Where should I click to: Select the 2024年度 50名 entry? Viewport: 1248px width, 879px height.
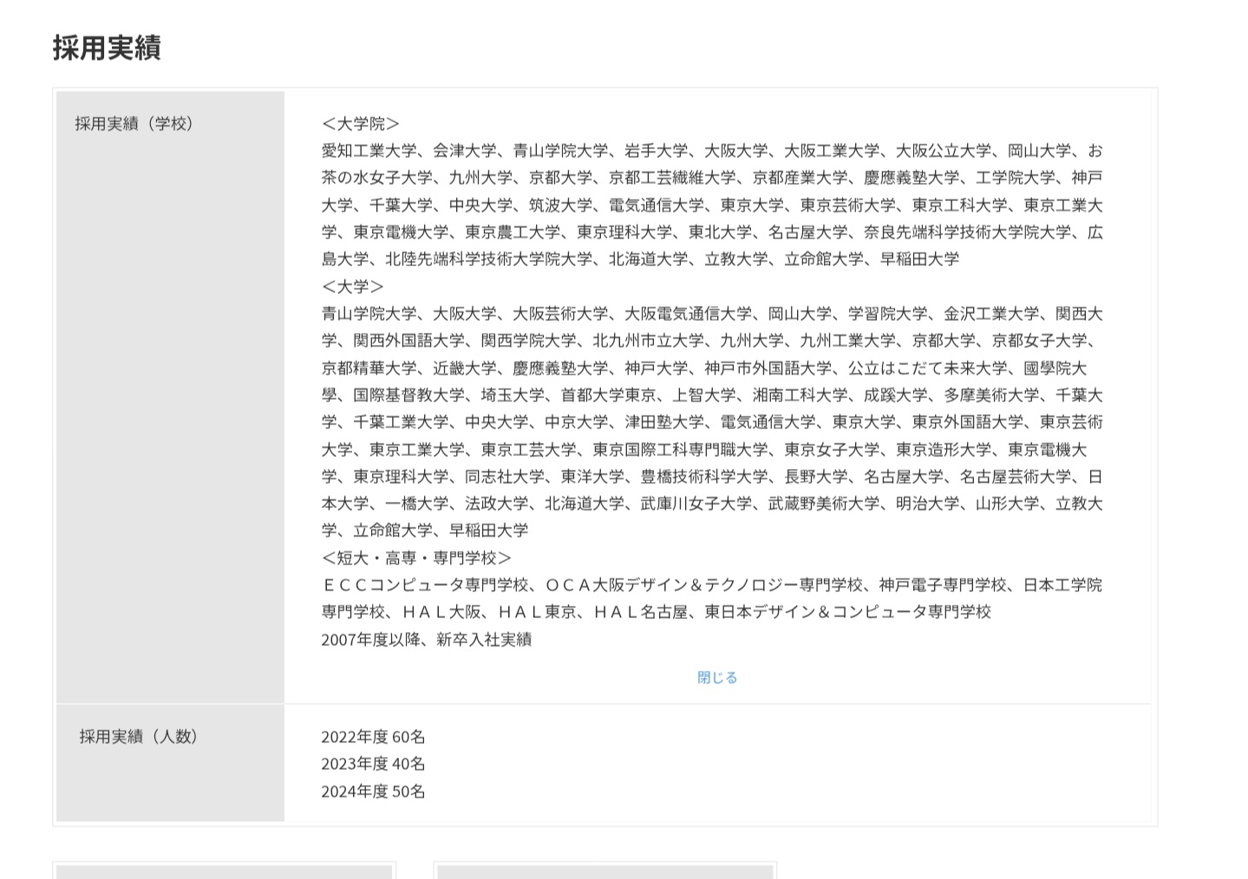point(373,791)
